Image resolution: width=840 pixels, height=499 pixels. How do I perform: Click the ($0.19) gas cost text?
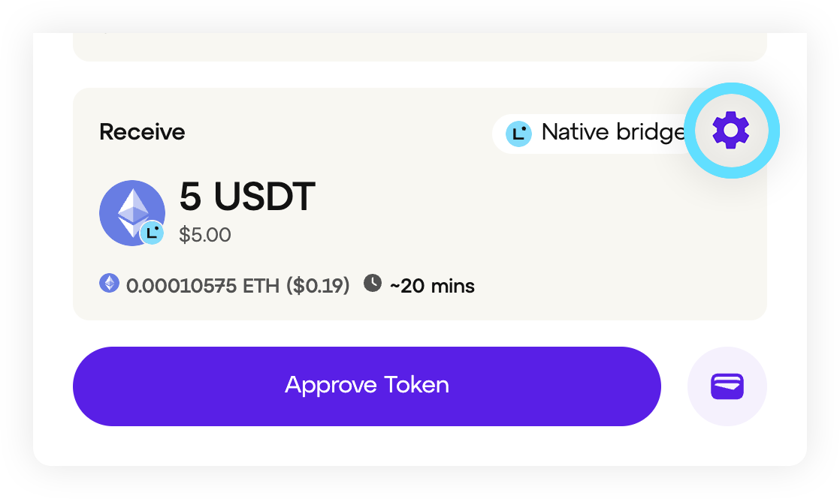coord(318,286)
